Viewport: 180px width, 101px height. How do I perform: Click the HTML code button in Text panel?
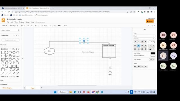click(x=154, y=49)
